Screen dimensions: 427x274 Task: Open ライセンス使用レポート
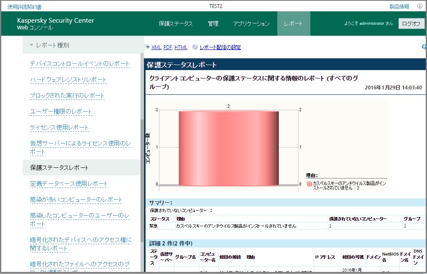(x=59, y=128)
